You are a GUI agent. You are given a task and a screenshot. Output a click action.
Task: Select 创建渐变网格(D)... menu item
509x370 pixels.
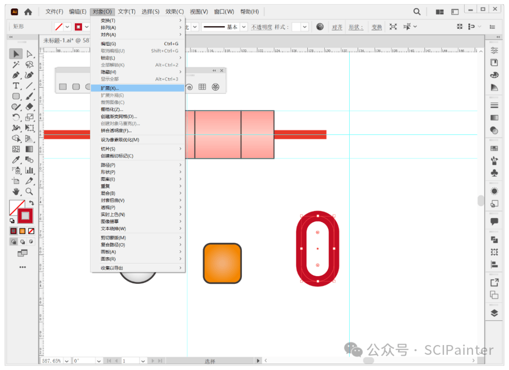138,116
